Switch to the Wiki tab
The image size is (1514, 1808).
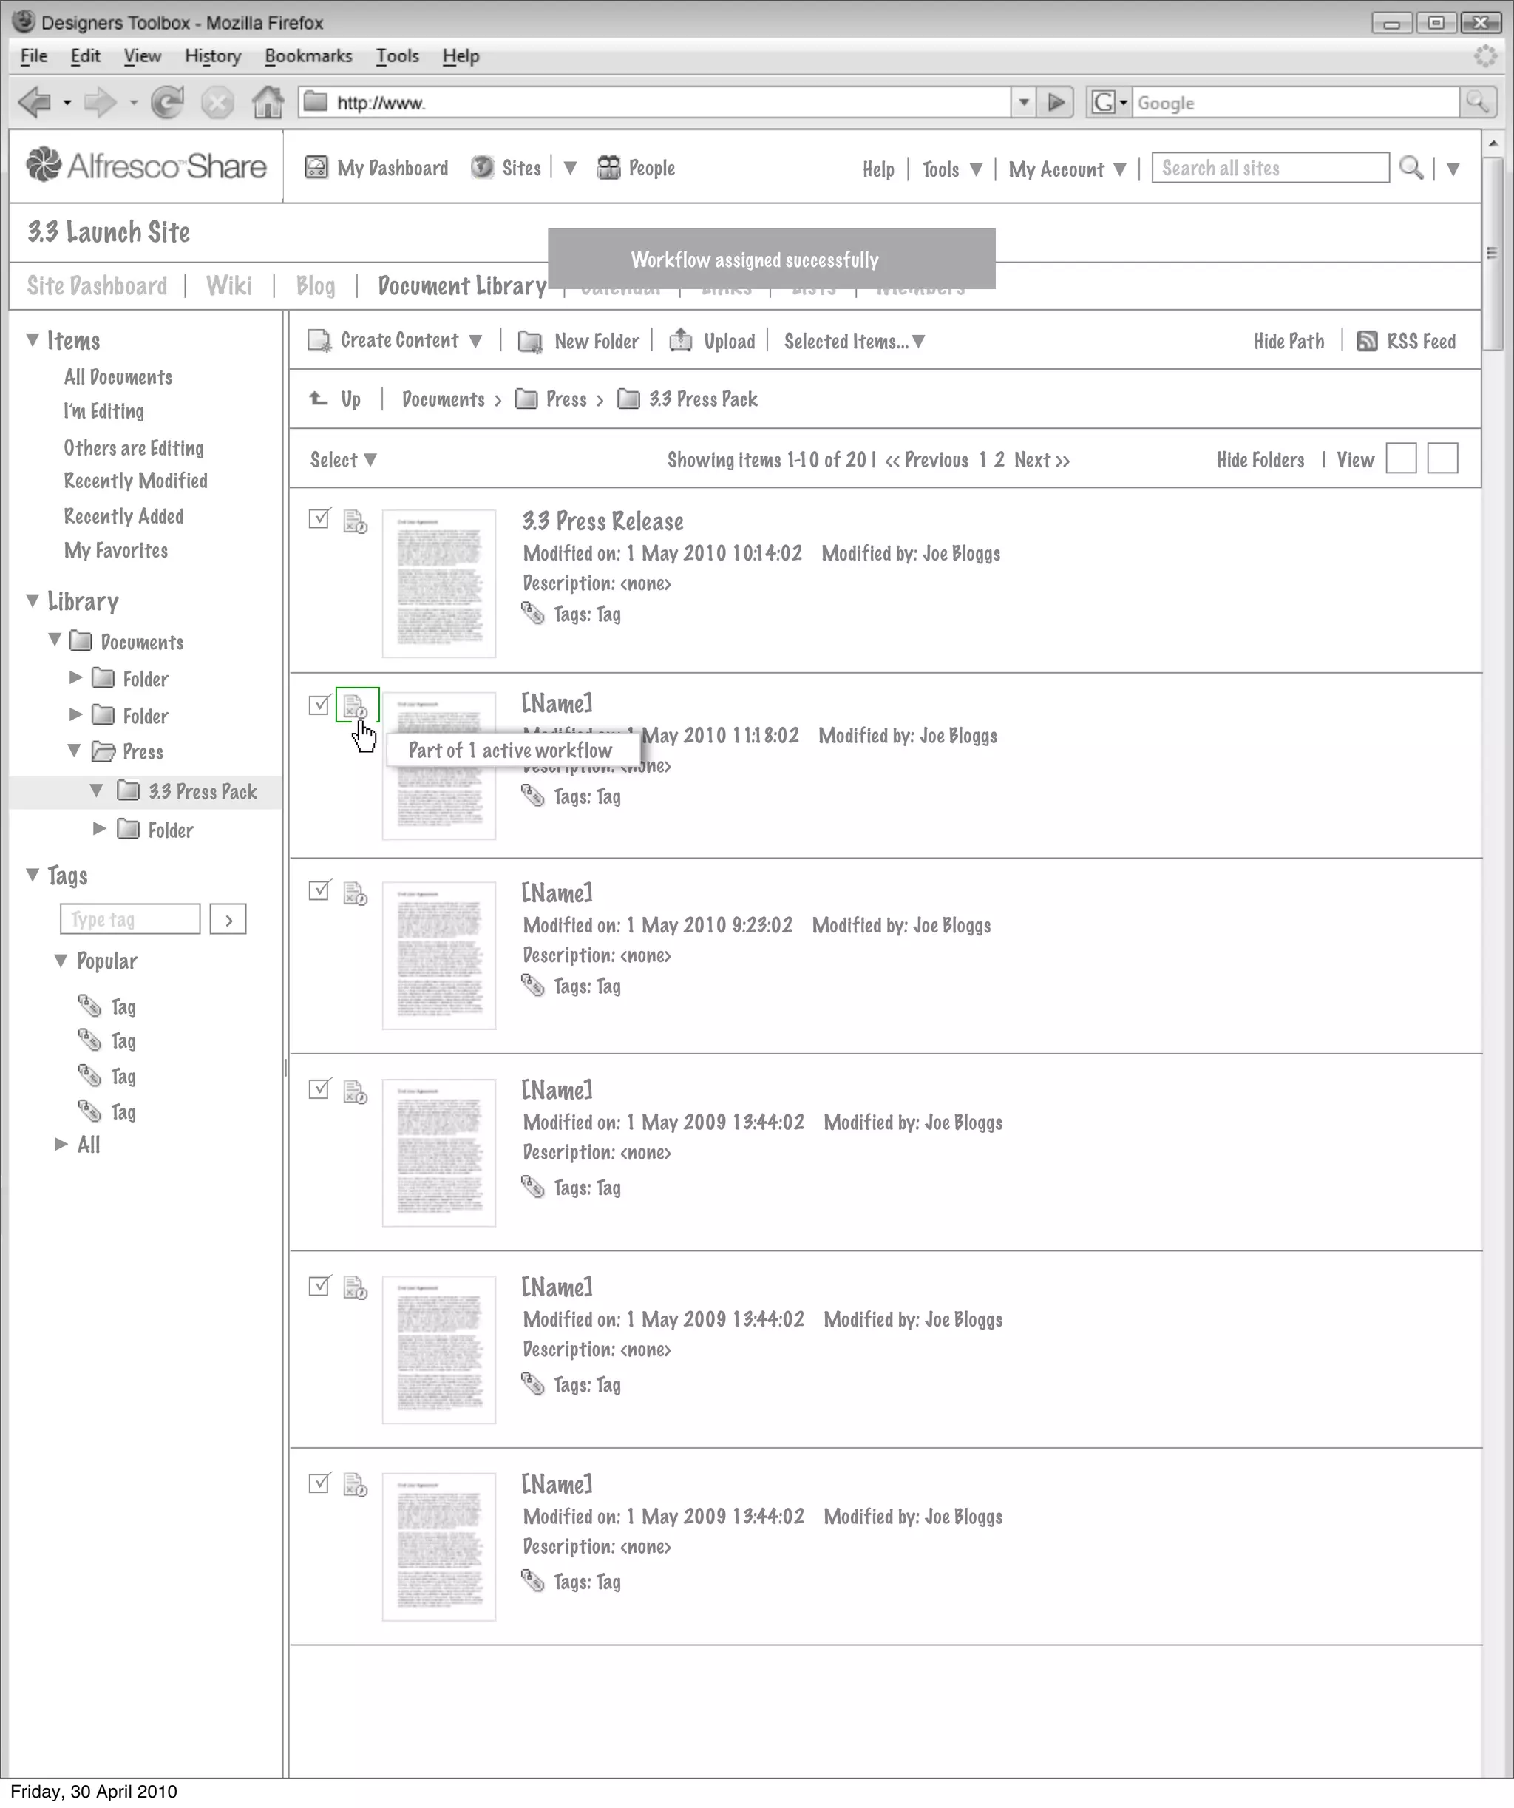(229, 286)
